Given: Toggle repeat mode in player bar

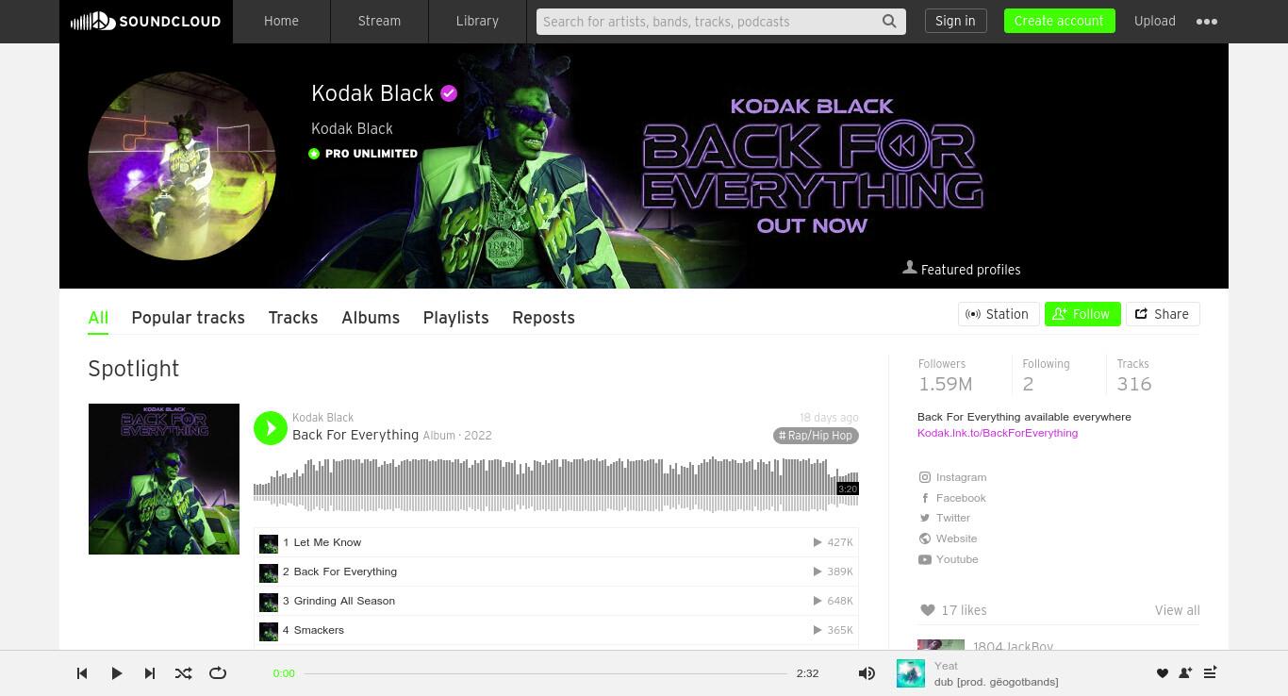Looking at the screenshot, I should [x=218, y=673].
